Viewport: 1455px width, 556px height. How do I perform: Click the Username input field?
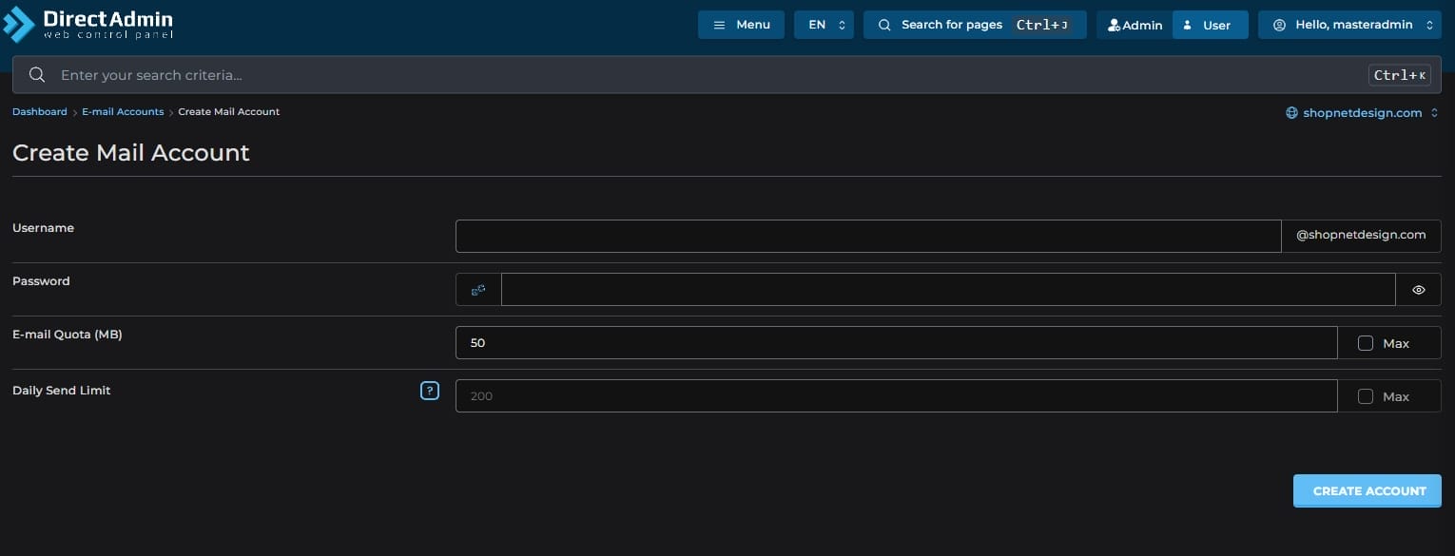point(867,237)
